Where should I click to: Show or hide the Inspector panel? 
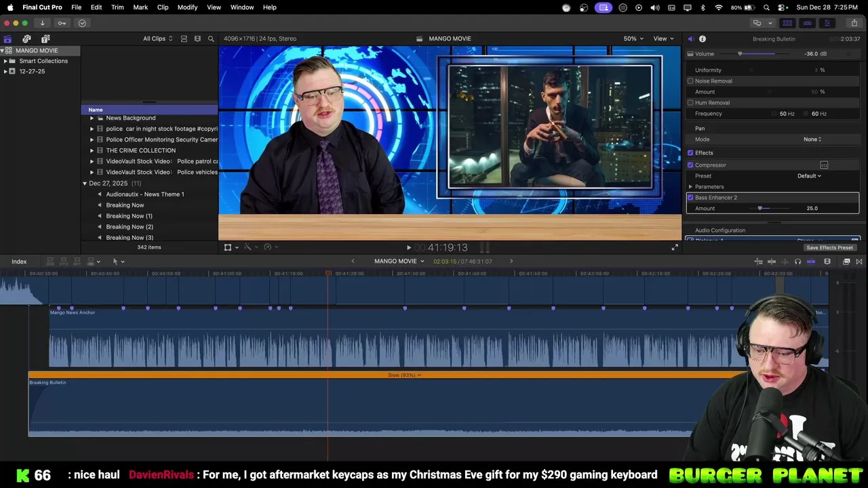(827, 23)
